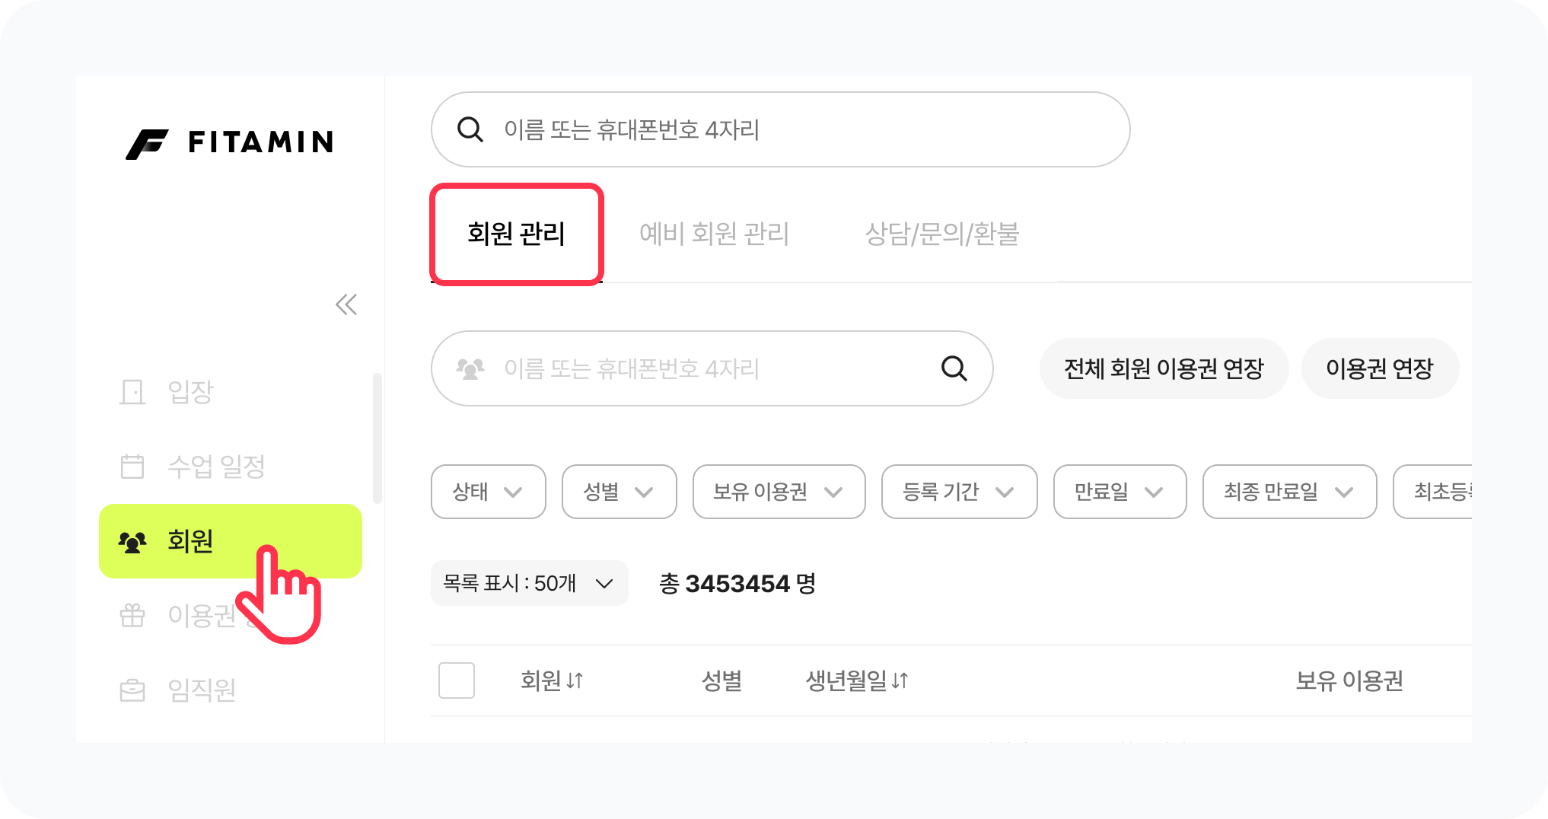
Task: Click magnifier icon in member search field
Action: tap(954, 368)
